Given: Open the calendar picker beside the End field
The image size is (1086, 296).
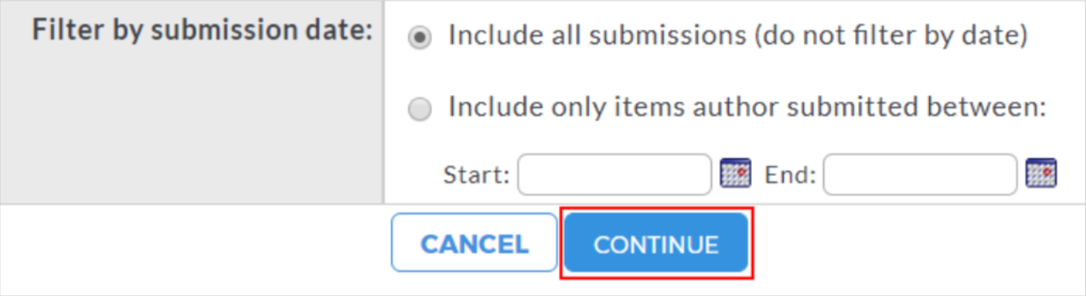Looking at the screenshot, I should 1041,173.
